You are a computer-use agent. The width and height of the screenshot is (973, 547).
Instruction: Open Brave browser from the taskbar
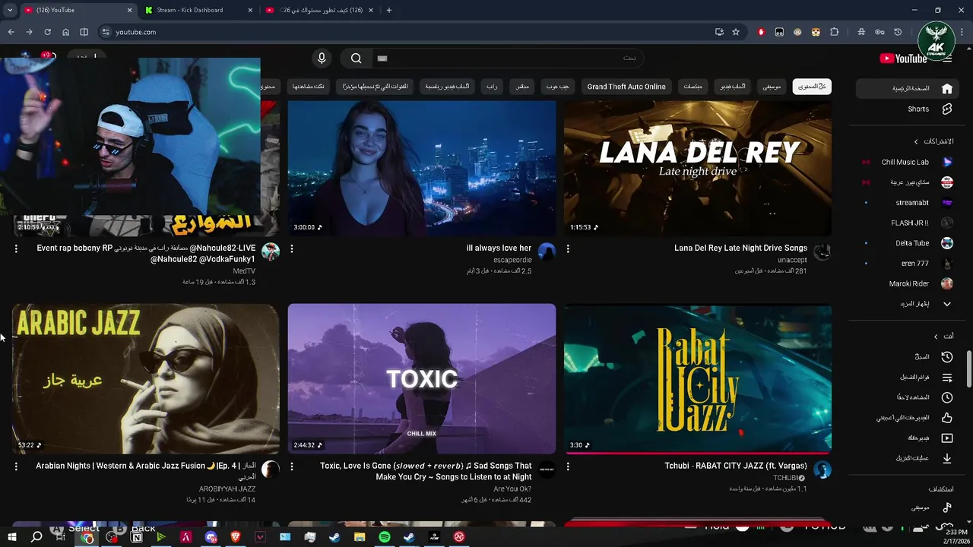(x=236, y=537)
